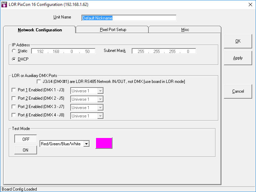The width and height of the screenshot is (256, 192).
Task: Close the PixCon 16 Configuration window
Action: tap(250, 5)
